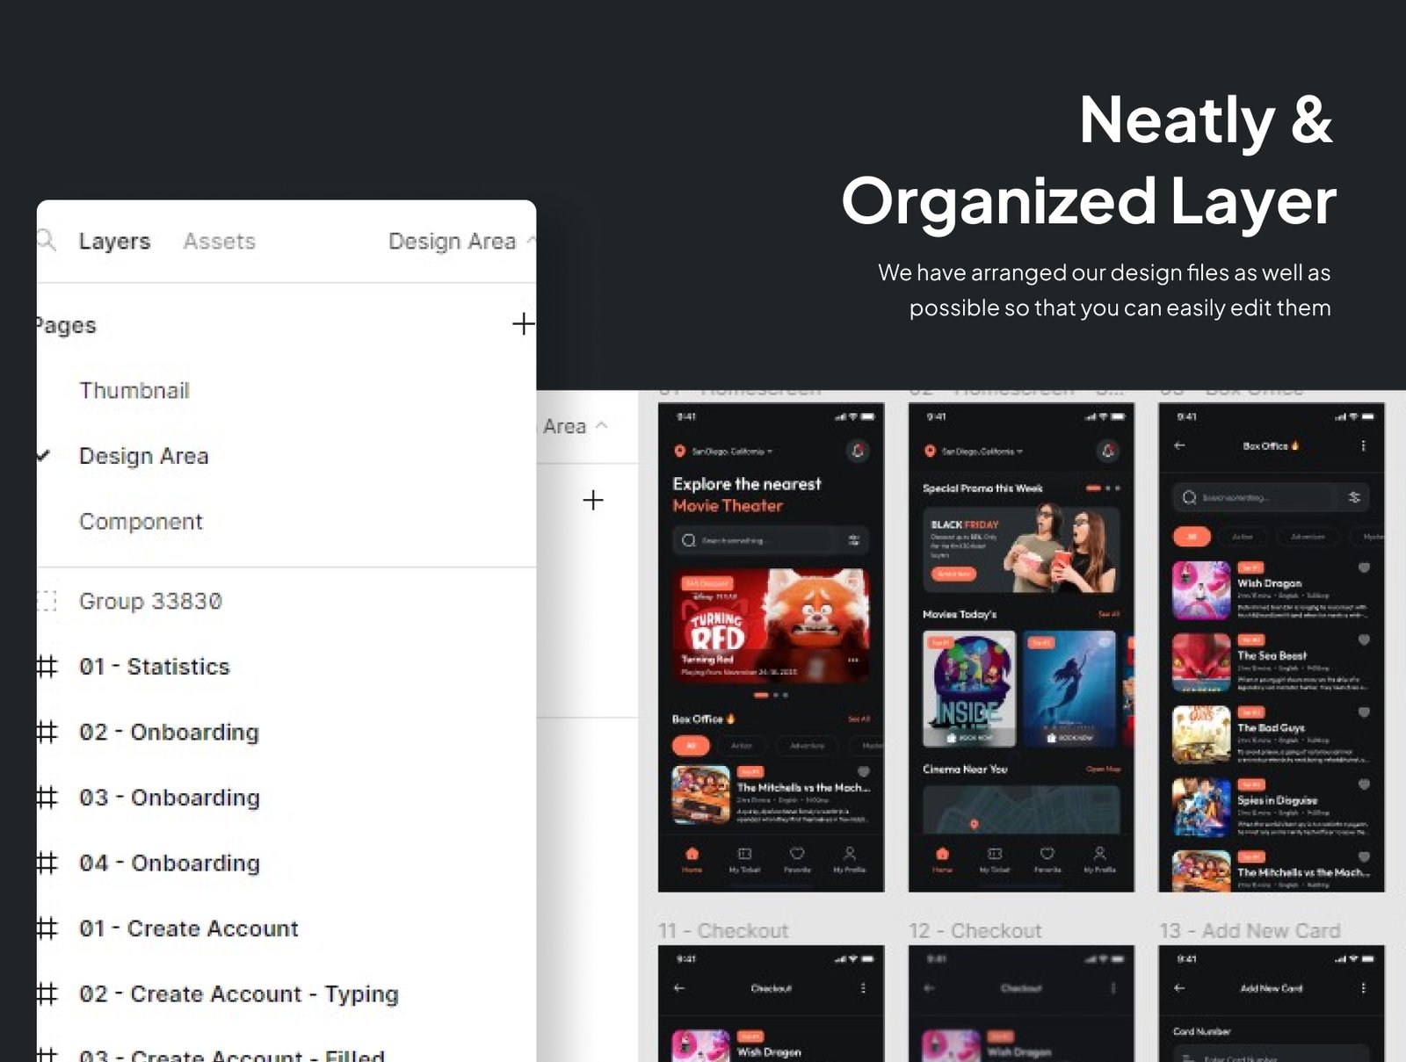Viewport: 1406px width, 1062px height.
Task: Click the three dots on the Turning Red banner
Action: coord(852,660)
